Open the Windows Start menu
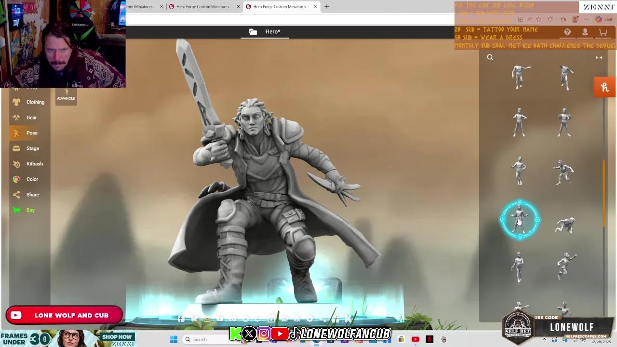 tap(174, 339)
